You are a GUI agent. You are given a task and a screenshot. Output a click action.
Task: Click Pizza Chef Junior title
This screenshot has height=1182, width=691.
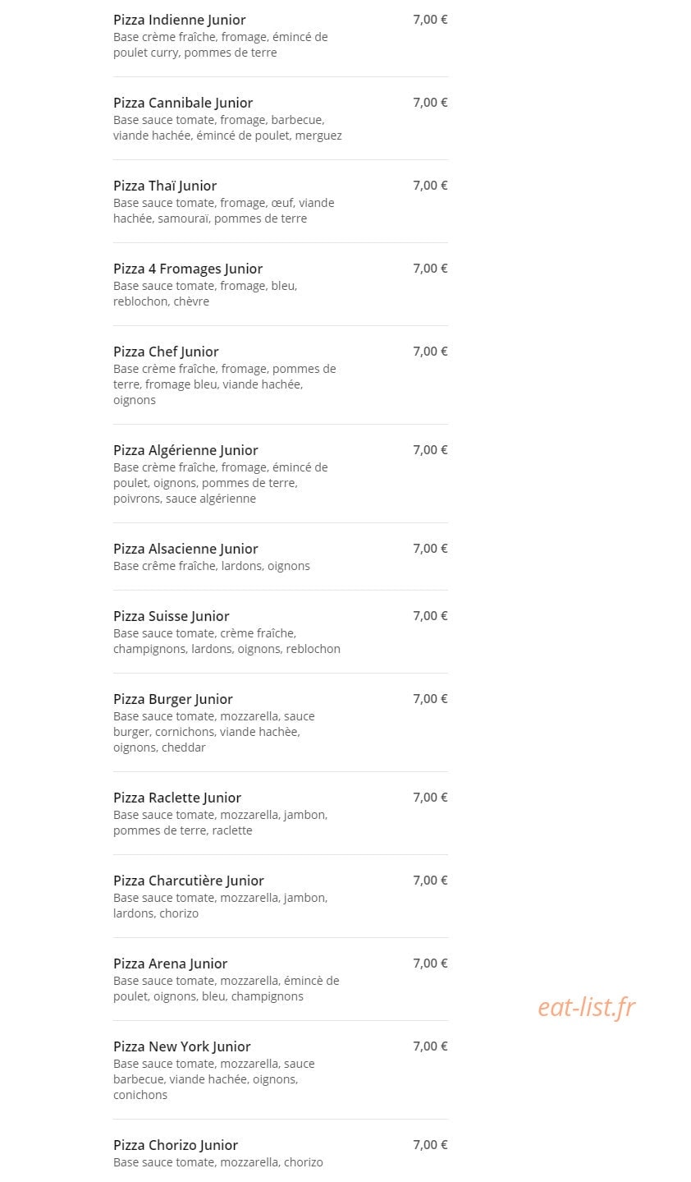[x=166, y=352]
